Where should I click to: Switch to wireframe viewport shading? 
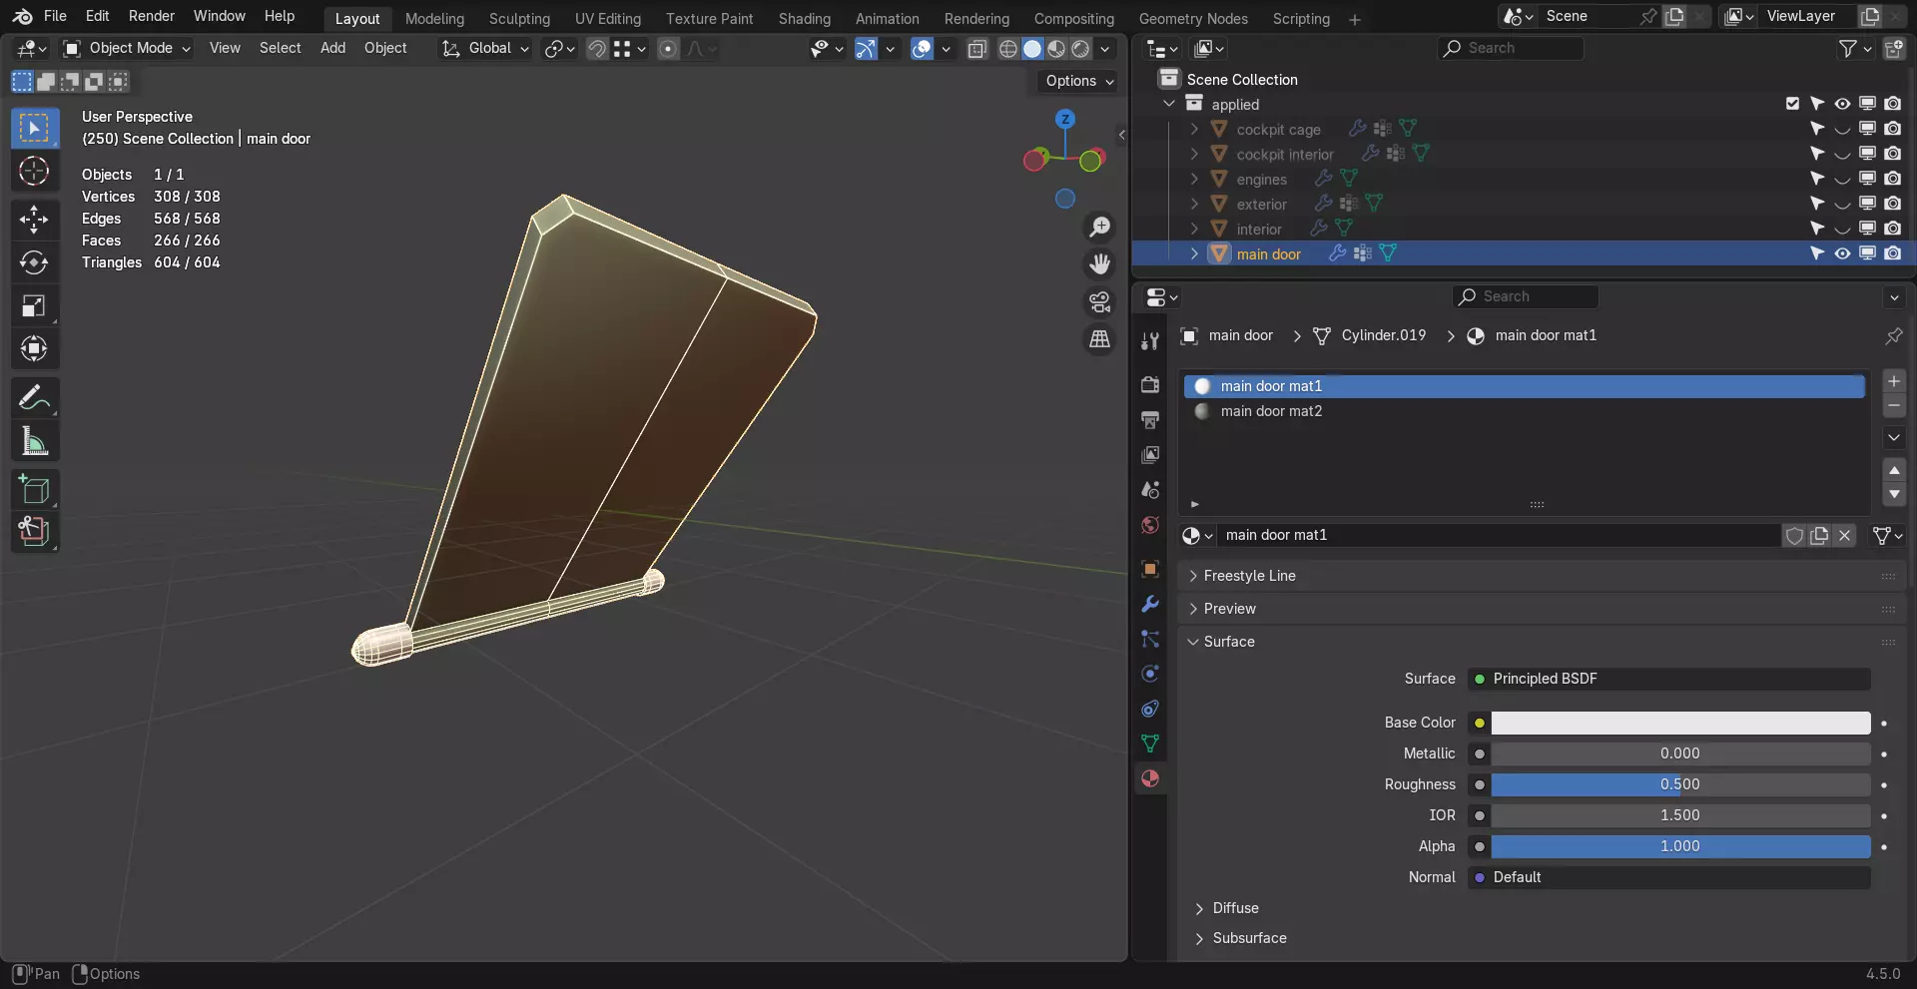(x=1008, y=49)
